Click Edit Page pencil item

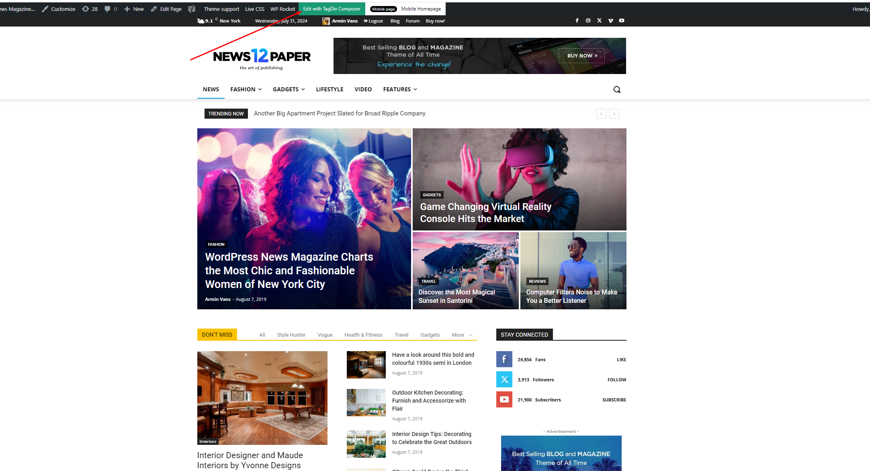pos(166,9)
